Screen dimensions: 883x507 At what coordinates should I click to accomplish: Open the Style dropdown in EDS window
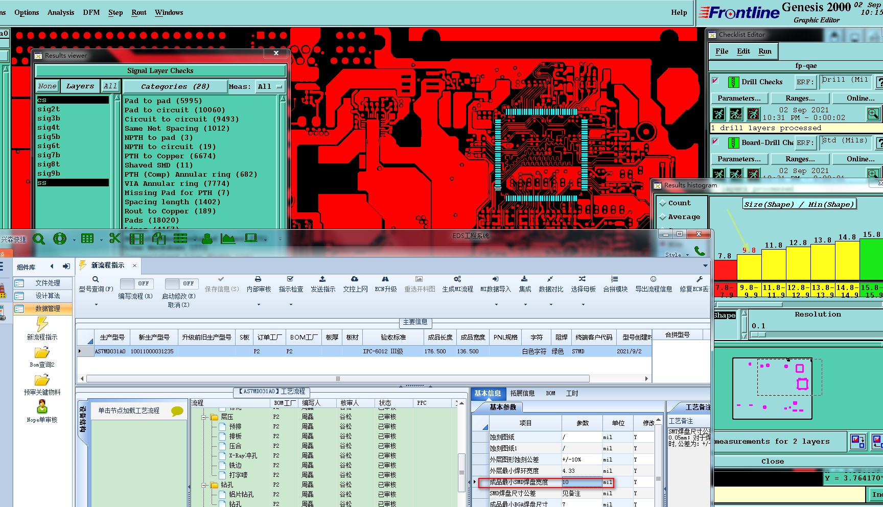tap(677, 255)
